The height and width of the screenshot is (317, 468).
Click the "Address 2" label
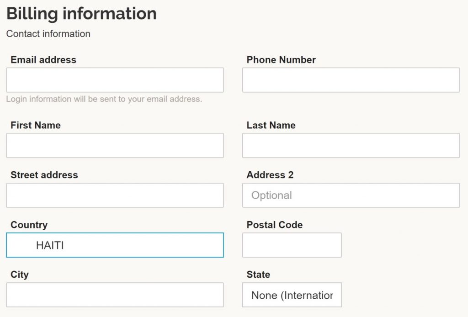(x=270, y=175)
